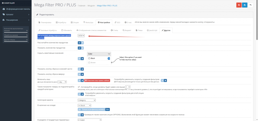Viewport: 258px width, 121px height.
Task: Select the Настройки tab
Action: [x=104, y=22]
